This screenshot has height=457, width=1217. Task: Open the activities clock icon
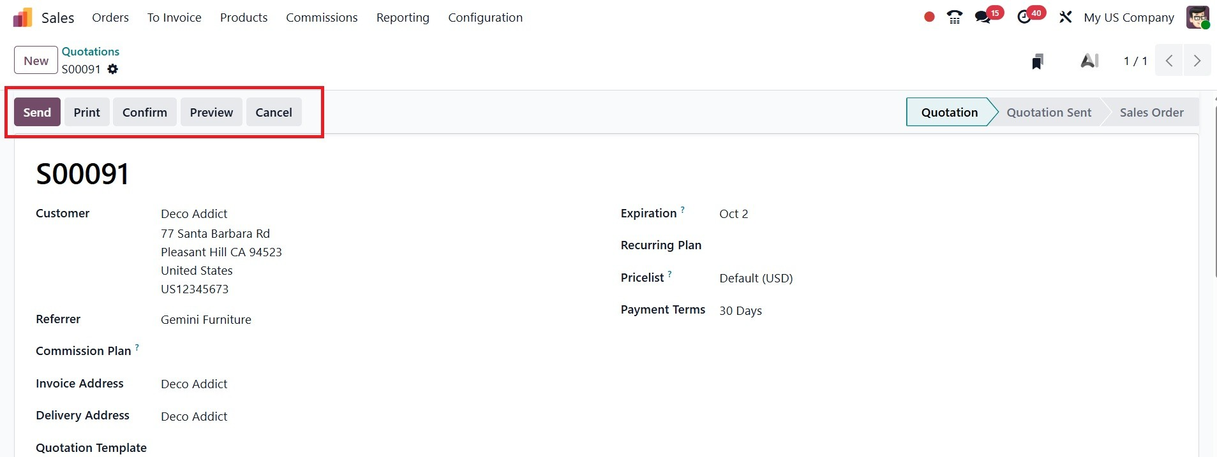click(1025, 17)
